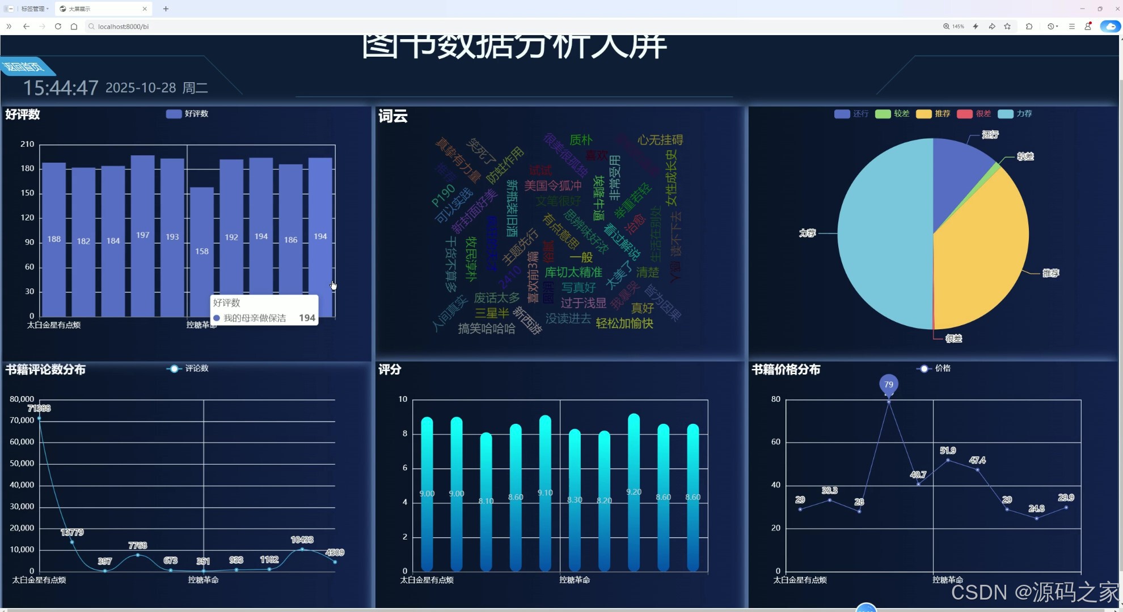Open the browser hamburger menu
Image resolution: width=1123 pixels, height=612 pixels.
(x=1071, y=26)
